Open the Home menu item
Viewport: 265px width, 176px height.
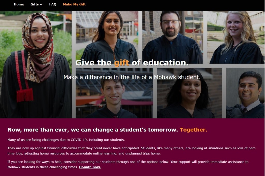[x=19, y=4]
